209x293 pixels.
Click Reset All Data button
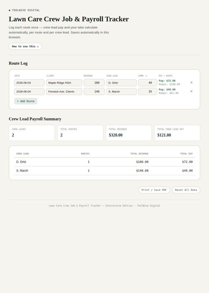[186, 190]
